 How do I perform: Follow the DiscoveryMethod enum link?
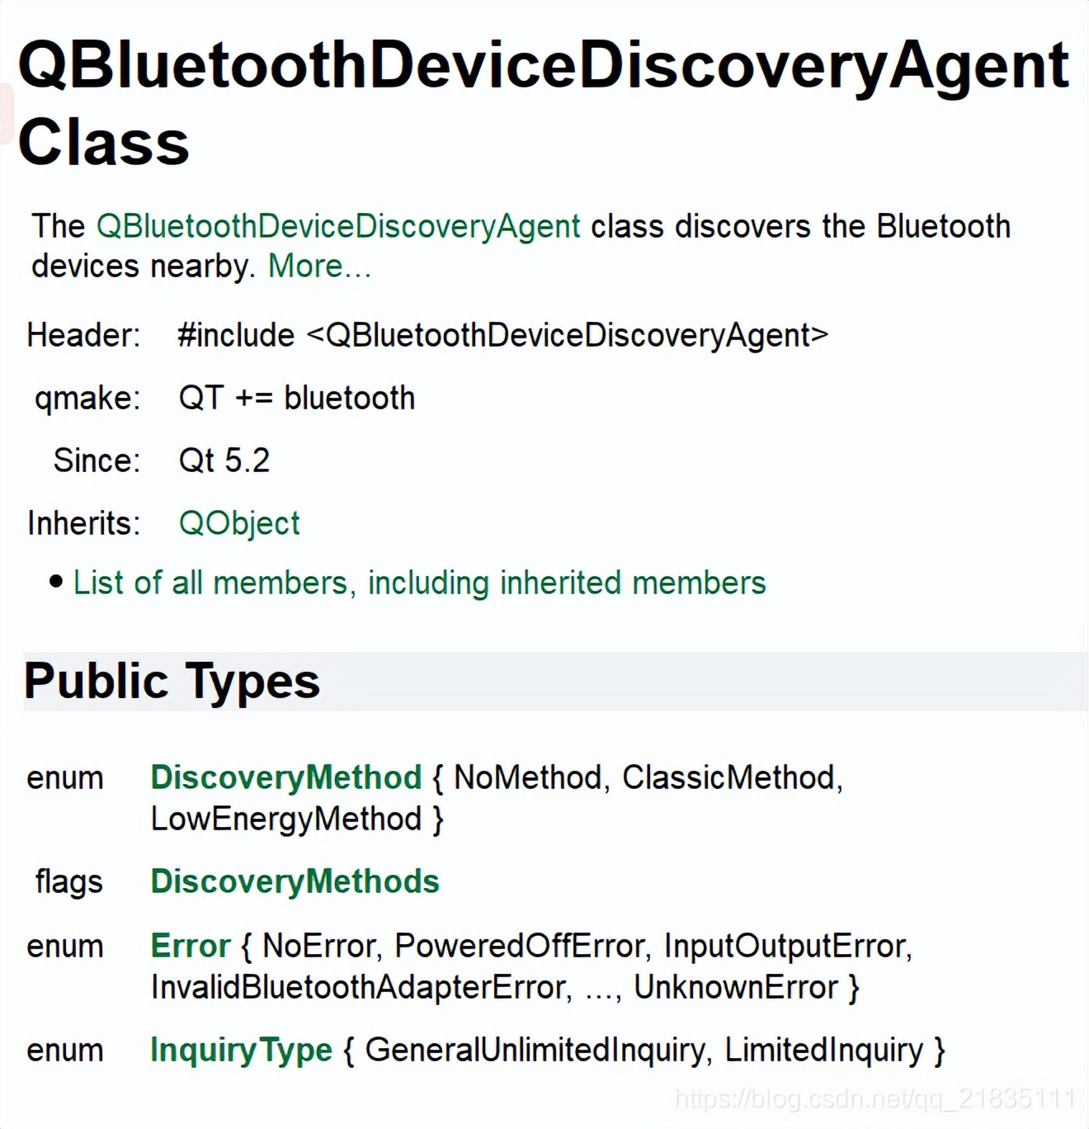[285, 777]
